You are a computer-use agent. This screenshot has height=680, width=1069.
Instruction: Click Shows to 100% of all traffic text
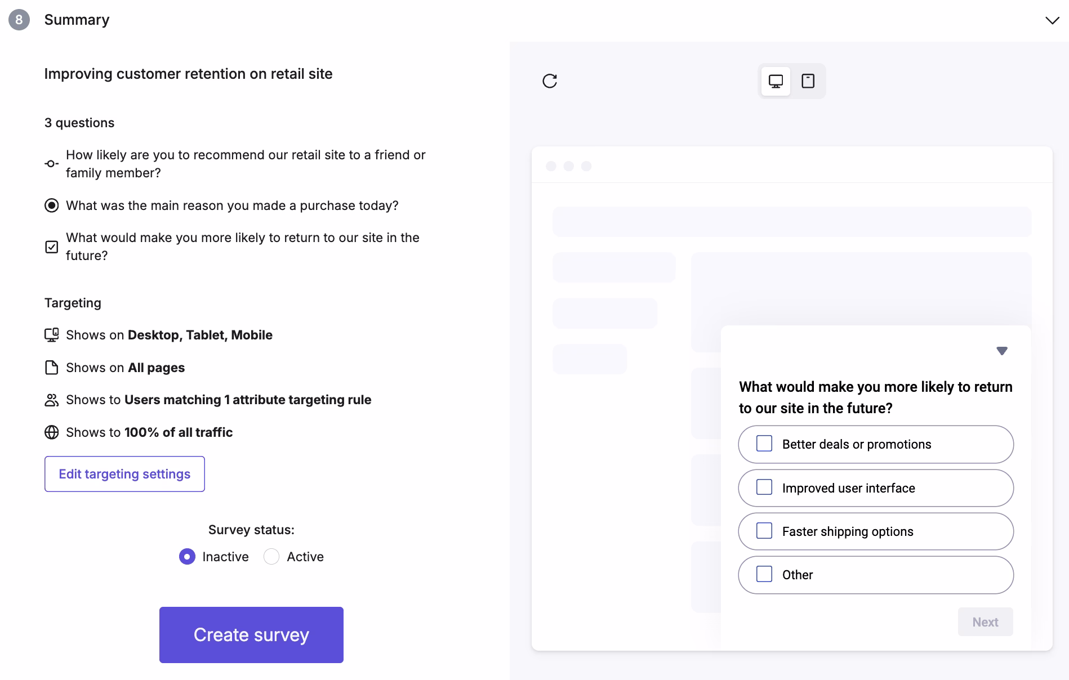coord(149,432)
